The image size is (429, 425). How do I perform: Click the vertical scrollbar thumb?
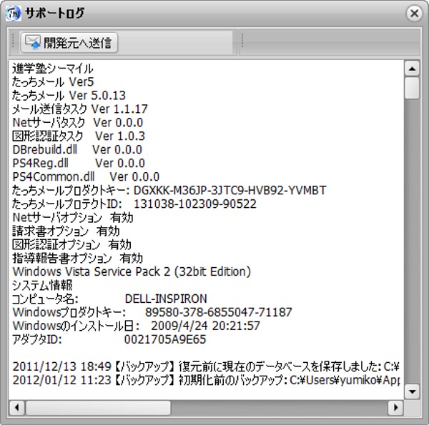(x=412, y=88)
